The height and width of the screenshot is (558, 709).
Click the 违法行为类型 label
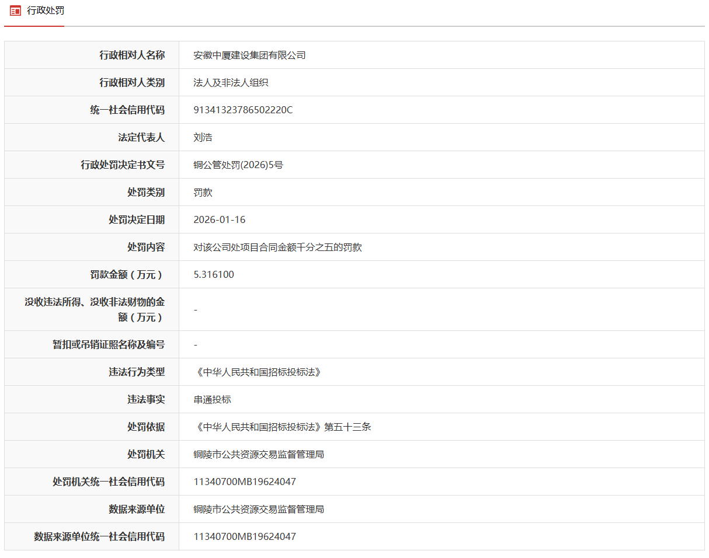click(137, 372)
